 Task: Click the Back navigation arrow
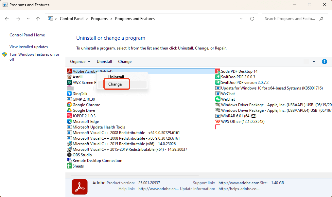(x=7, y=19)
